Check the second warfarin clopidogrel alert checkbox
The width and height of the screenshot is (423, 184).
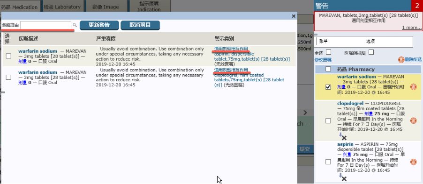(8, 77)
